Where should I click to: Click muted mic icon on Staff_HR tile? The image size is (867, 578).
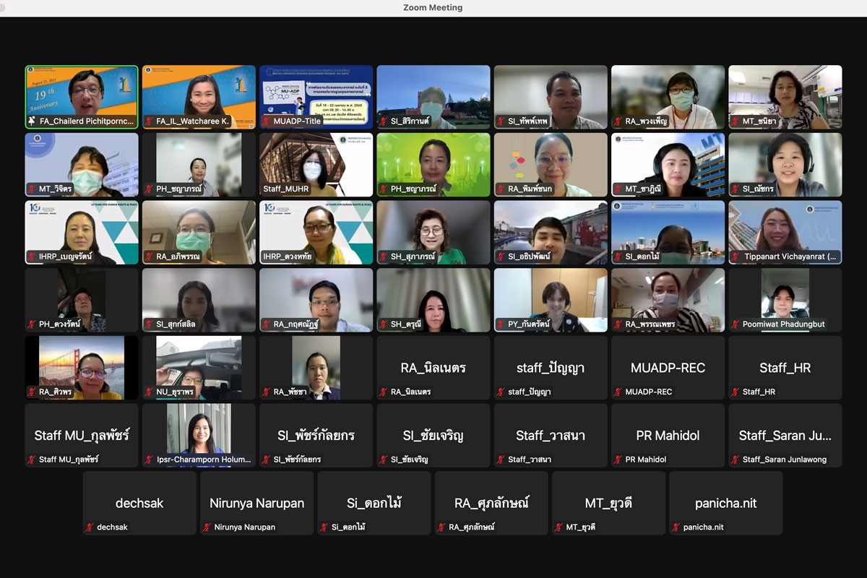736,392
